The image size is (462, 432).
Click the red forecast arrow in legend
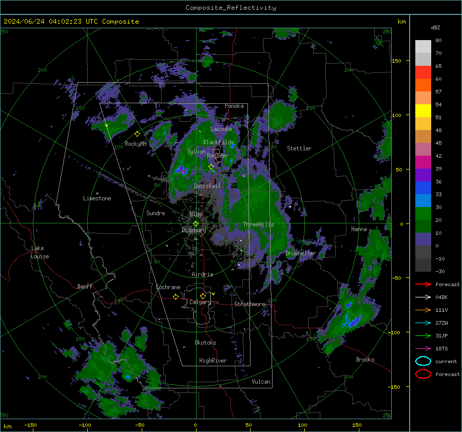pos(423,284)
